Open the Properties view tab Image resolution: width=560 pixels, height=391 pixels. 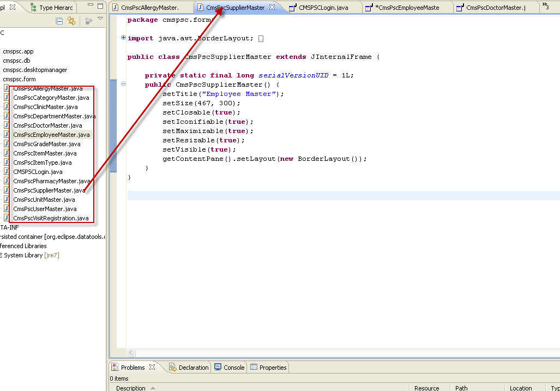tap(269, 368)
